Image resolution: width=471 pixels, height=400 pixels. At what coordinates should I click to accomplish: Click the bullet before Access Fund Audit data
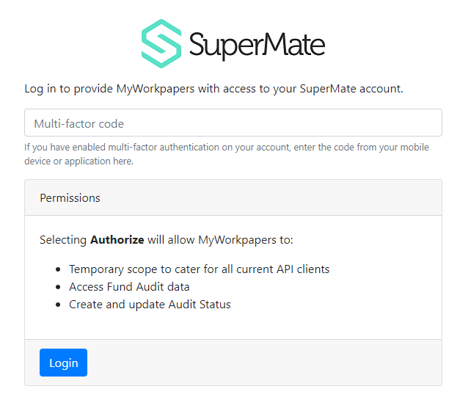coord(58,287)
